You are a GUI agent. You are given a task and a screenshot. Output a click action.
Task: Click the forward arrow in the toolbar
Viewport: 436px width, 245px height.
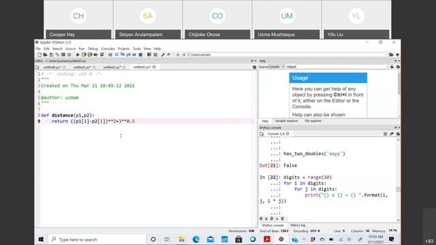(183, 54)
